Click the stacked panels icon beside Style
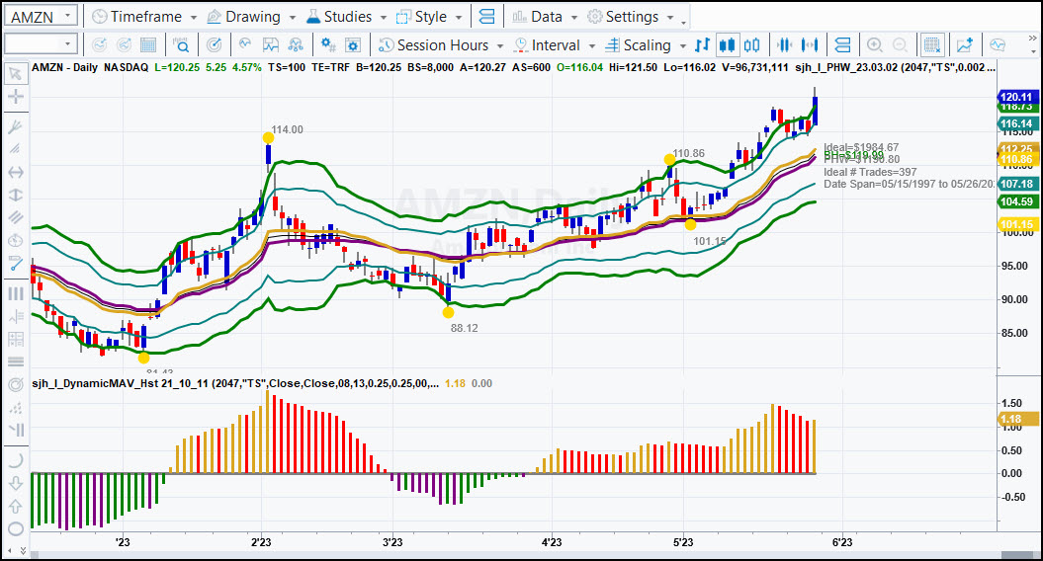The width and height of the screenshot is (1043, 561). point(487,17)
